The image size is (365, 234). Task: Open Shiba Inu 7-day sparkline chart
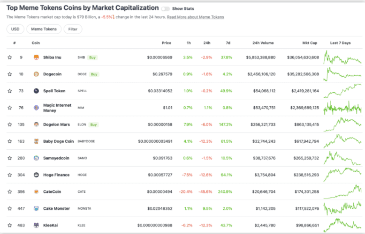click(x=342, y=58)
